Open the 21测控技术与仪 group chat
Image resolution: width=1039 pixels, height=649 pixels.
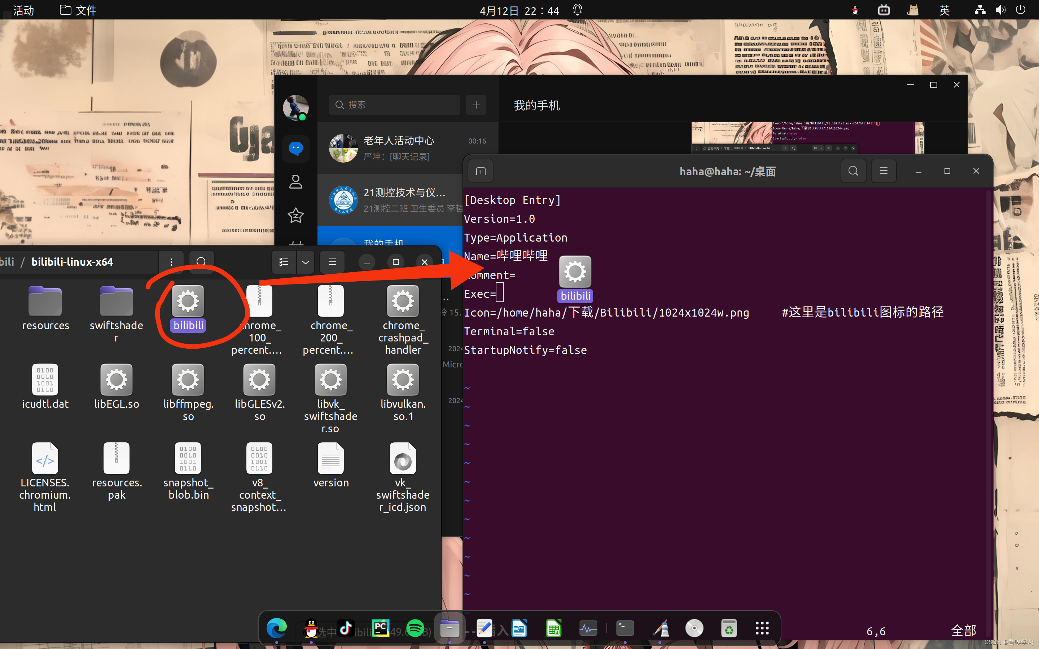(391, 200)
